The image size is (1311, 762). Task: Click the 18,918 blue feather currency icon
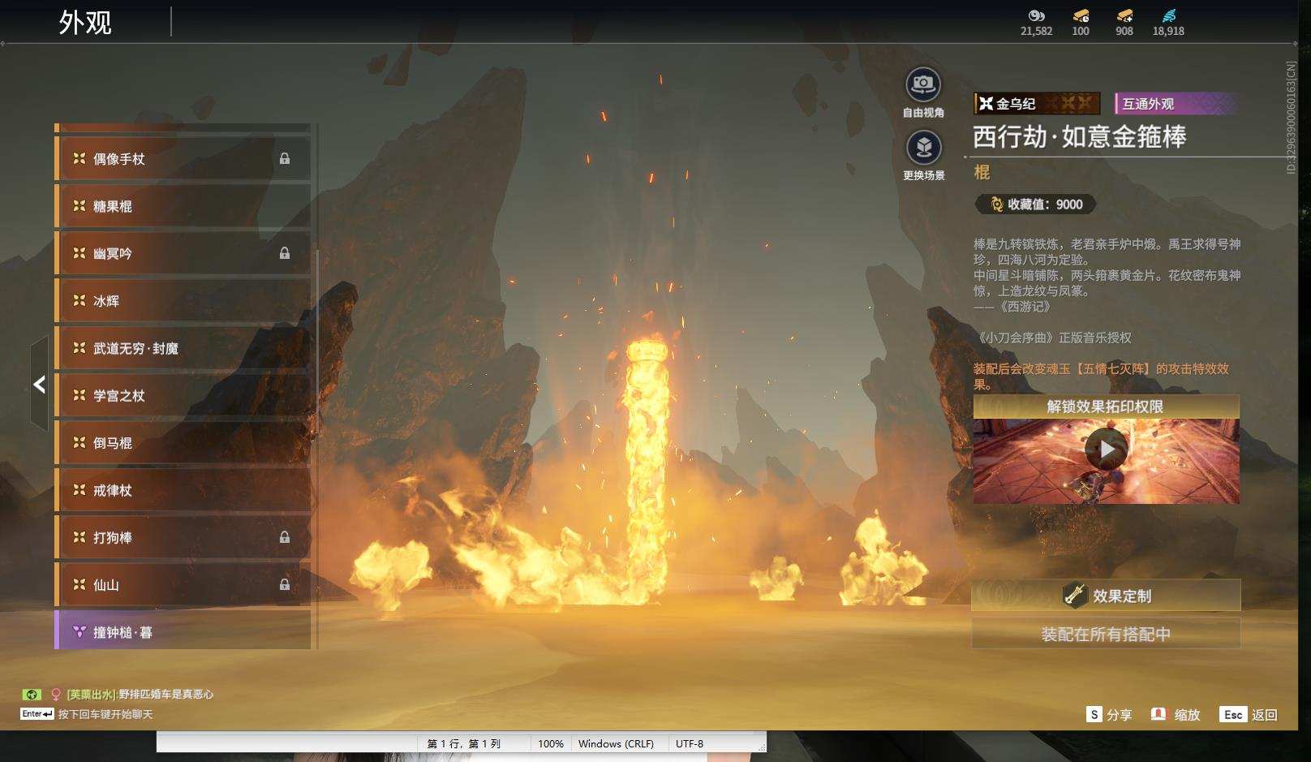tap(1168, 15)
